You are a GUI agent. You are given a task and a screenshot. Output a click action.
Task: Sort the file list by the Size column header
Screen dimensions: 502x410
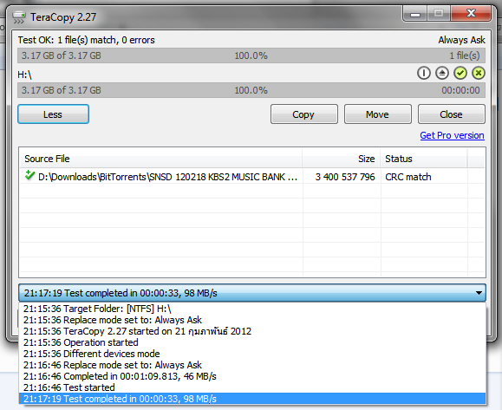(342, 159)
